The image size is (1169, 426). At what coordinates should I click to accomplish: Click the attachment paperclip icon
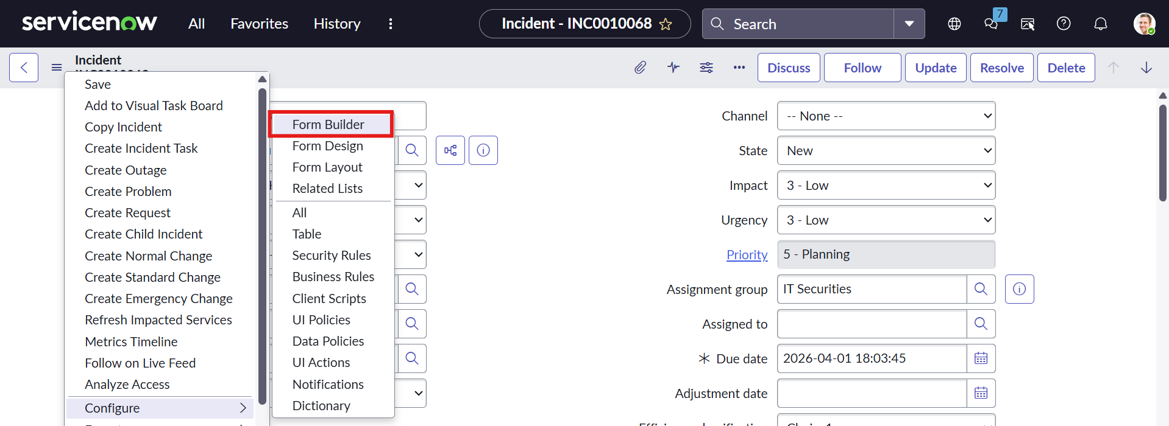pos(640,68)
